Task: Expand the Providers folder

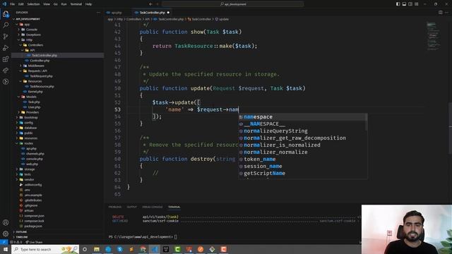Action: click(32, 112)
